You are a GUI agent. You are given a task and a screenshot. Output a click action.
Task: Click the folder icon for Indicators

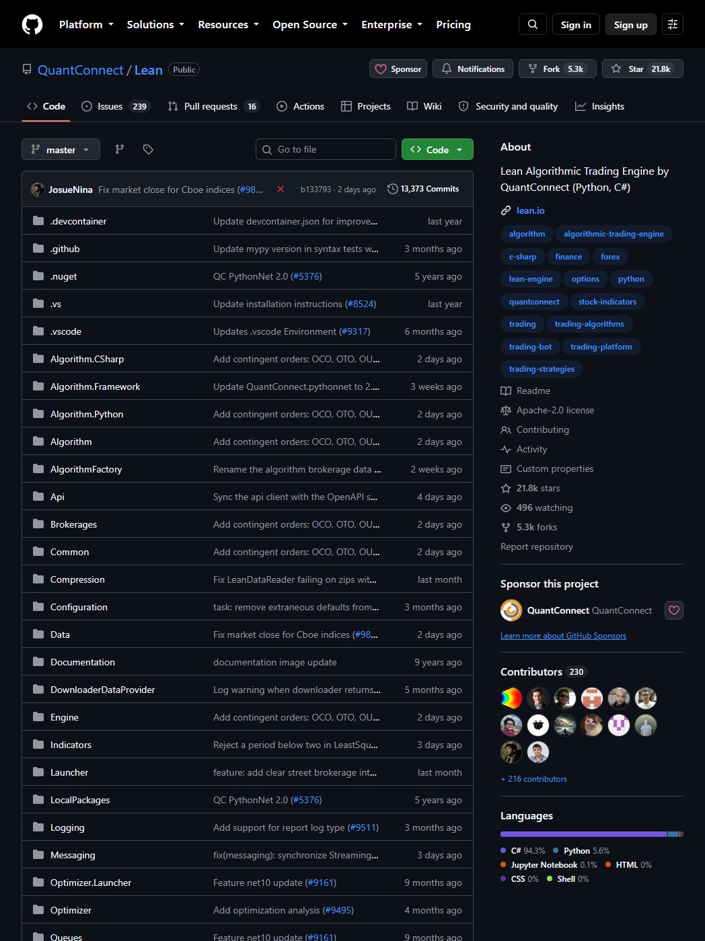point(38,744)
